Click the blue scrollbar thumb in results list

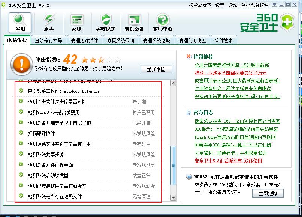(x=173, y=166)
